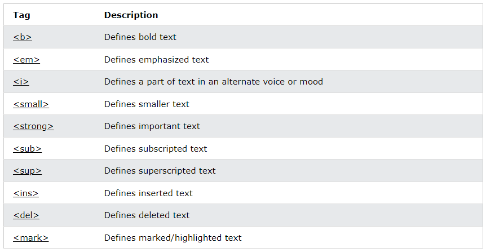Open the <mark> tag reference

point(30,238)
